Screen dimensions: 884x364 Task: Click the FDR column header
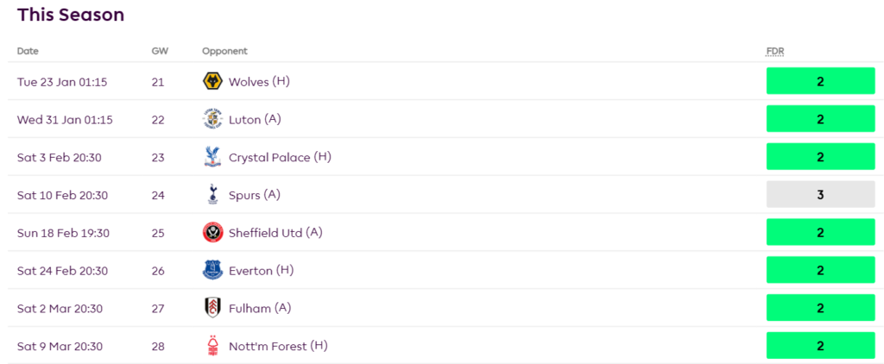coord(774,51)
